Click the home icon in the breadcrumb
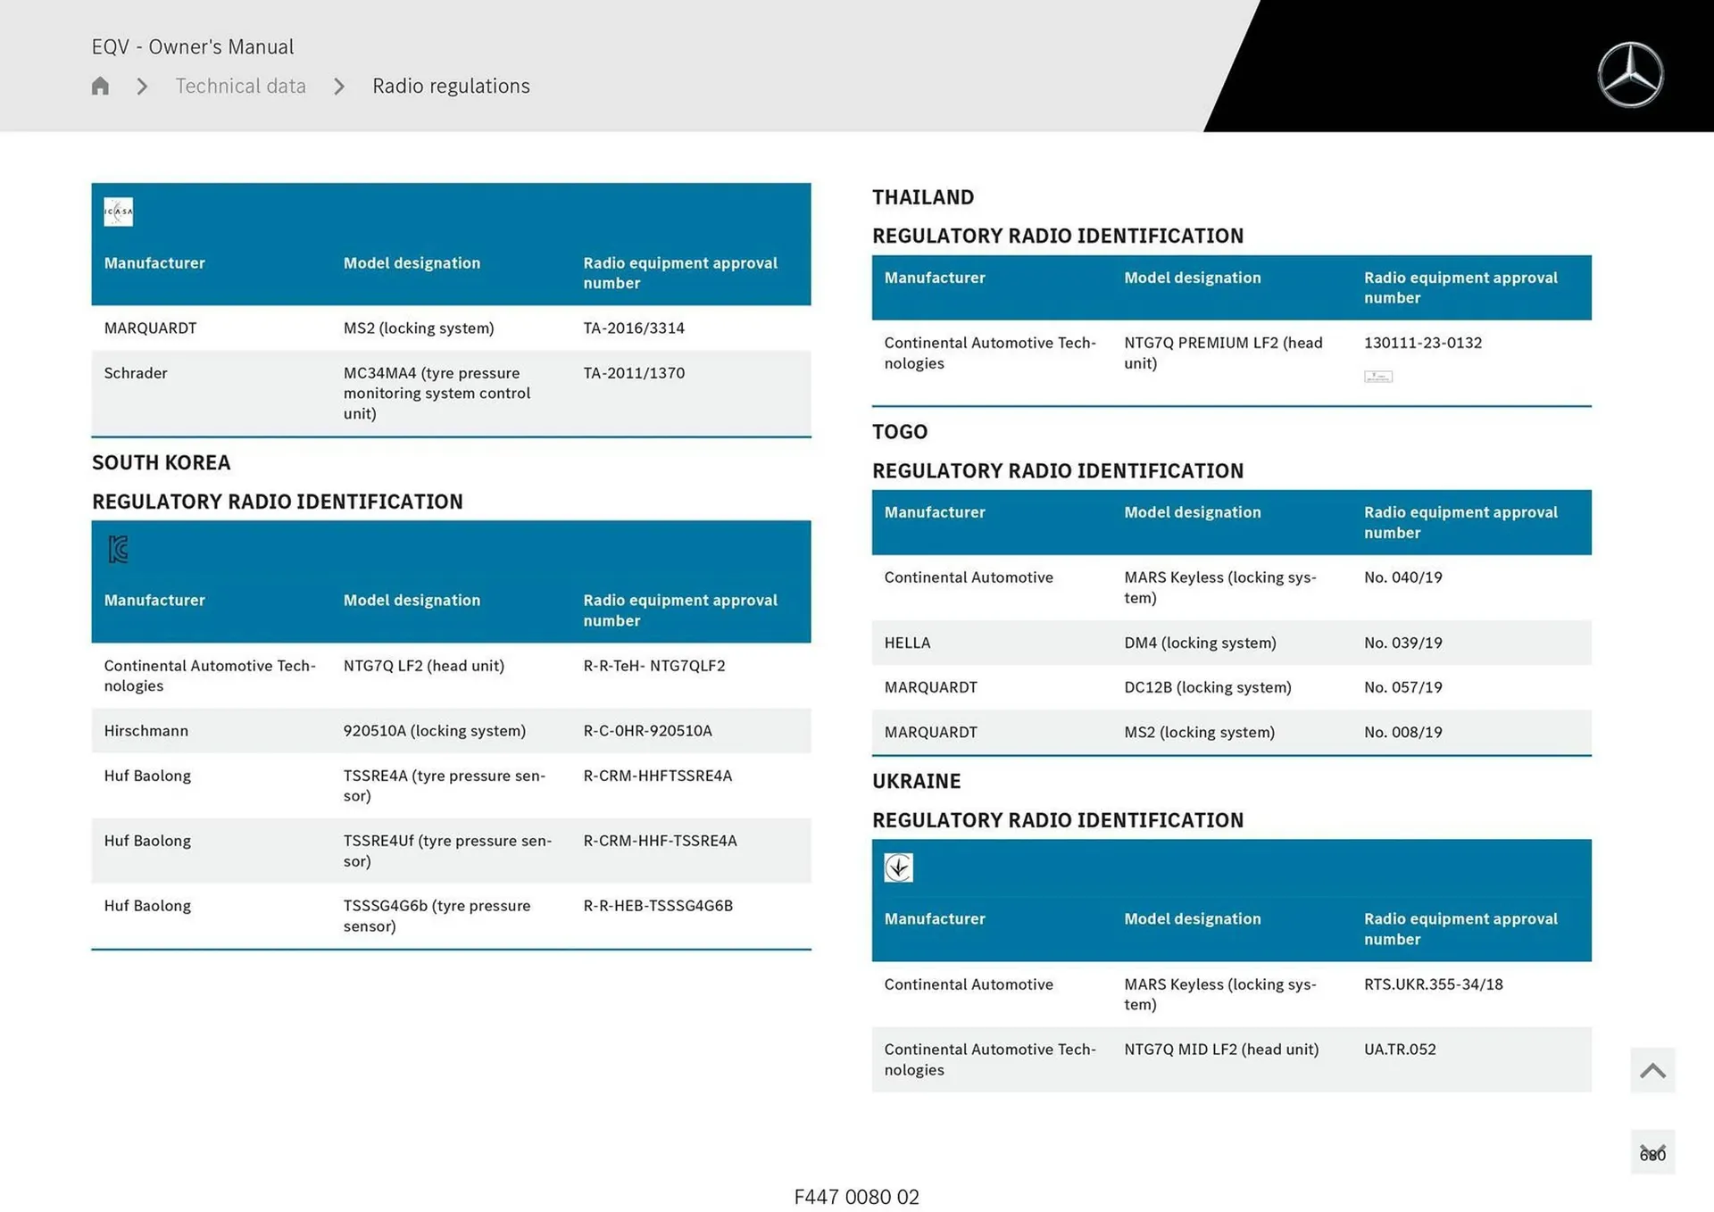 click(x=99, y=86)
